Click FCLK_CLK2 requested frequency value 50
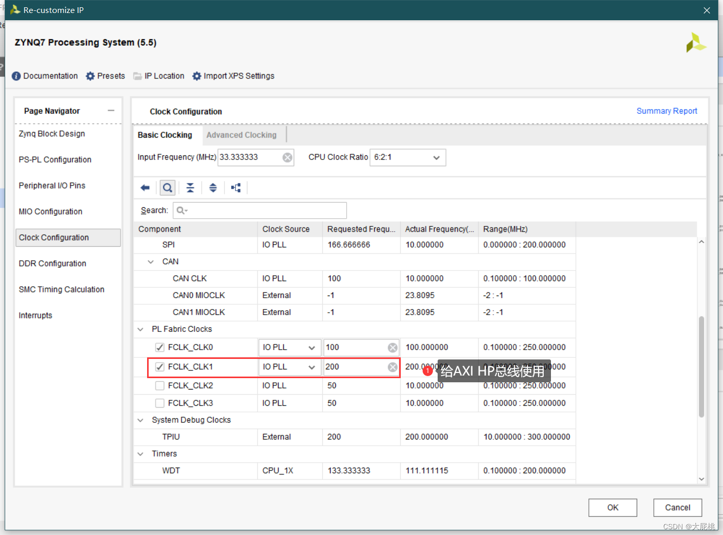This screenshot has width=723, height=535. coord(332,385)
